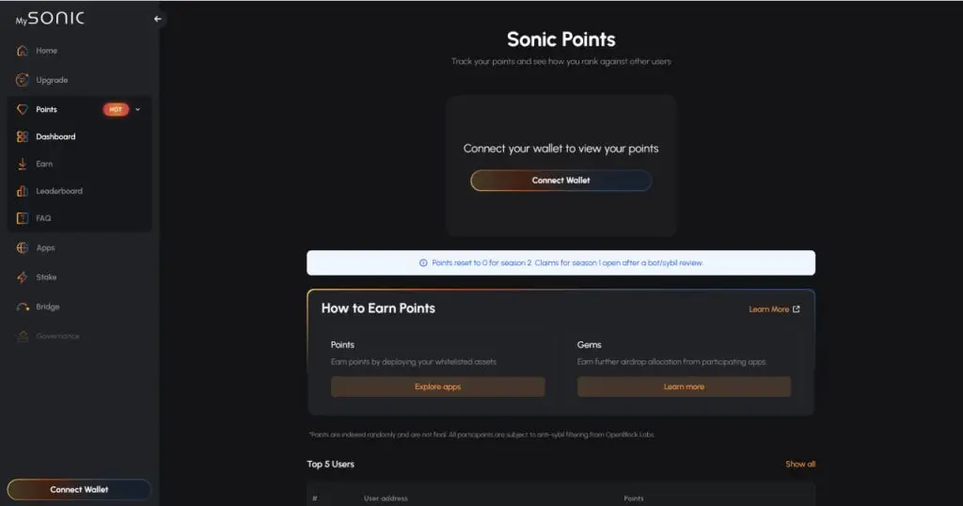963x506 pixels.
Task: Click the Bridge icon in sidebar
Action: [23, 307]
